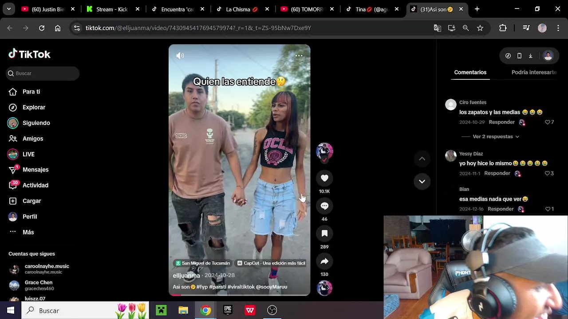Reply to Yessy Diaz comment
The height and width of the screenshot is (319, 568).
pos(497,173)
